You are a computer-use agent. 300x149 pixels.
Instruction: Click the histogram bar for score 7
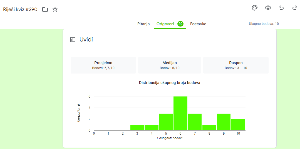[195, 122]
